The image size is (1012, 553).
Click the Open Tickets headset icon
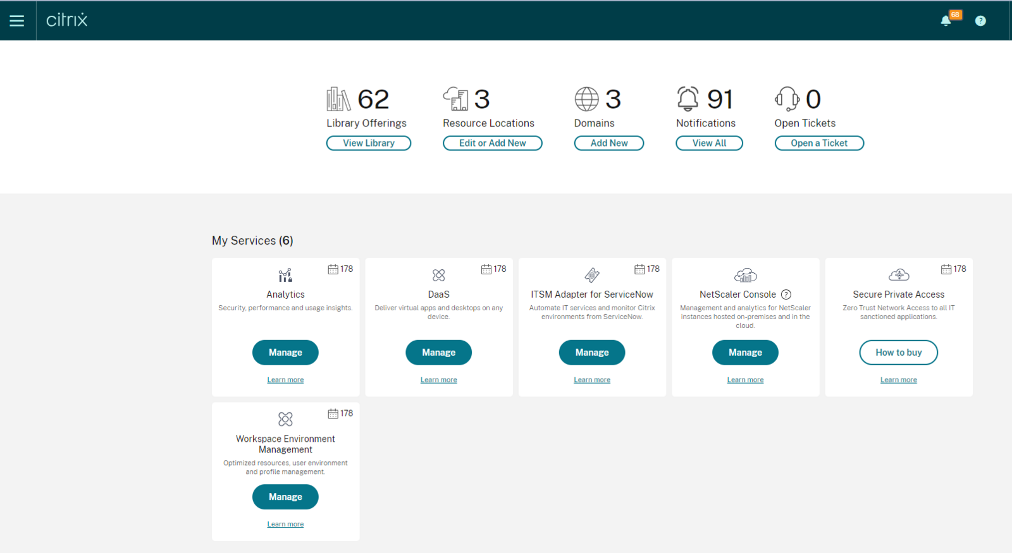[787, 99]
